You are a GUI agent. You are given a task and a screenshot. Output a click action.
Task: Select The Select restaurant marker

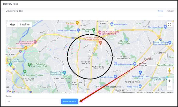(77, 23)
